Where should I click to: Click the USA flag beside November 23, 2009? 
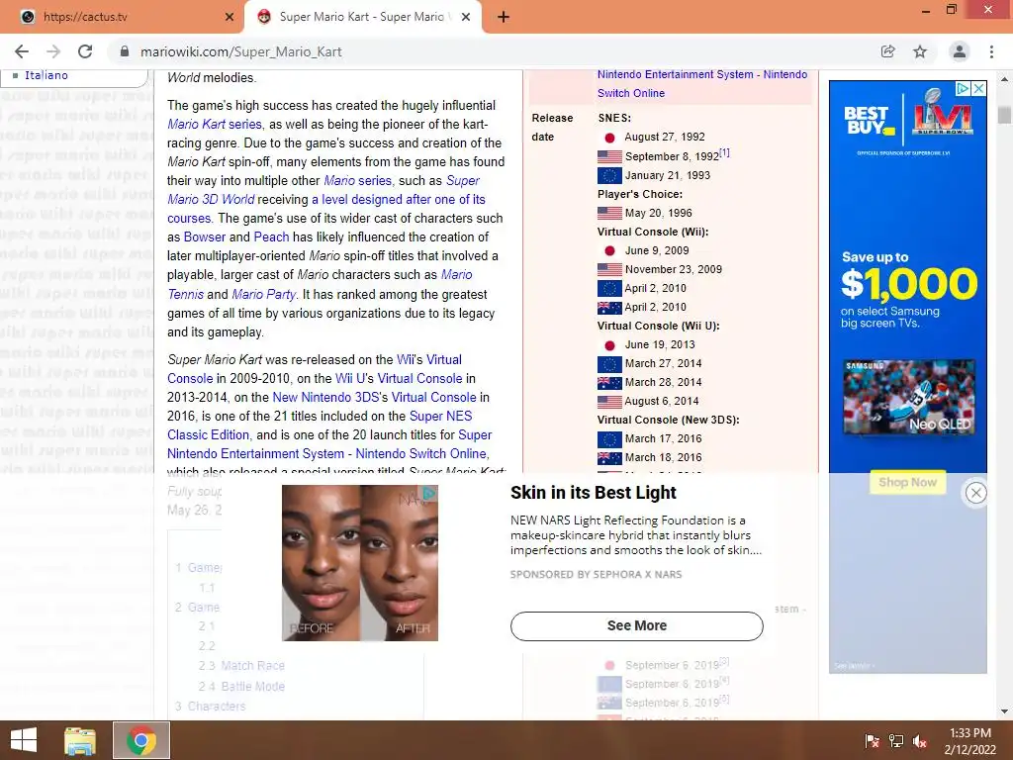coord(609,269)
